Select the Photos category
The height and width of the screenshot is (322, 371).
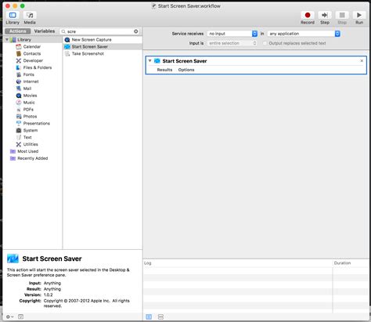click(30, 117)
